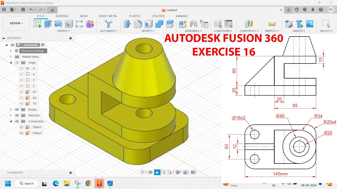
Task: Expand the Sketches folder
Action: [11, 115]
